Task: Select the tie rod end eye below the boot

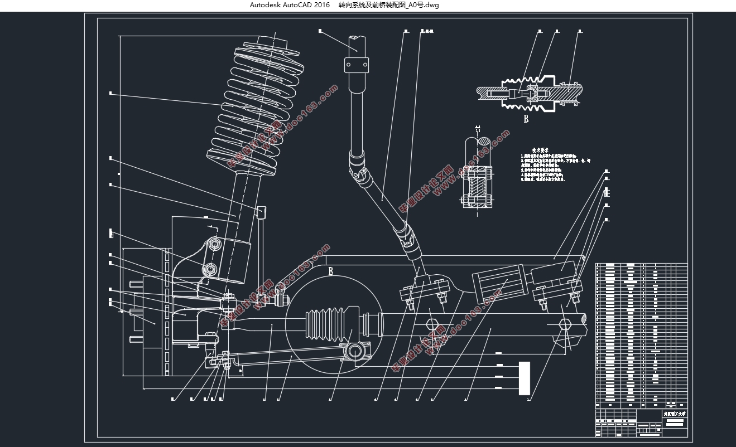Action: [x=356, y=351]
